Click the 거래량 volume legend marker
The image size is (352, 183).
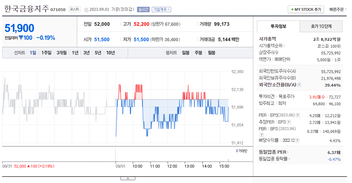click(x=237, y=151)
